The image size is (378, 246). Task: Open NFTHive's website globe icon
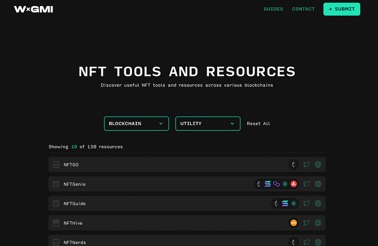(318, 223)
